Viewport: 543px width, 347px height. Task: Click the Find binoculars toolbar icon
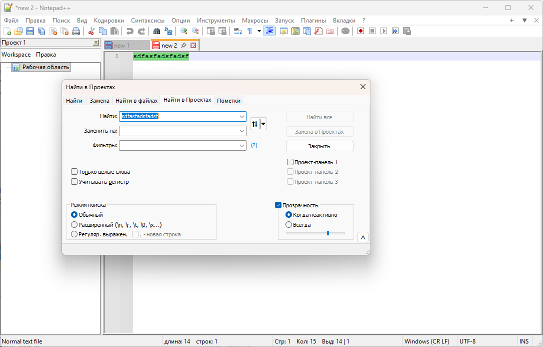click(x=156, y=31)
